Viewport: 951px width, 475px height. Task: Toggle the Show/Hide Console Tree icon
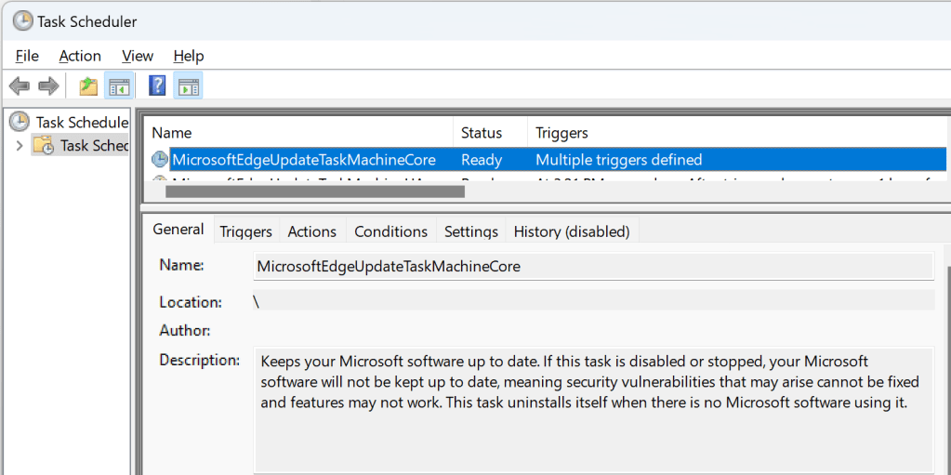coord(118,86)
